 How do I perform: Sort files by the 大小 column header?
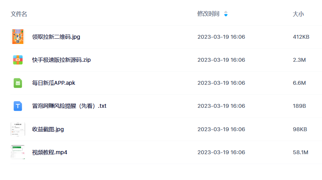298,14
